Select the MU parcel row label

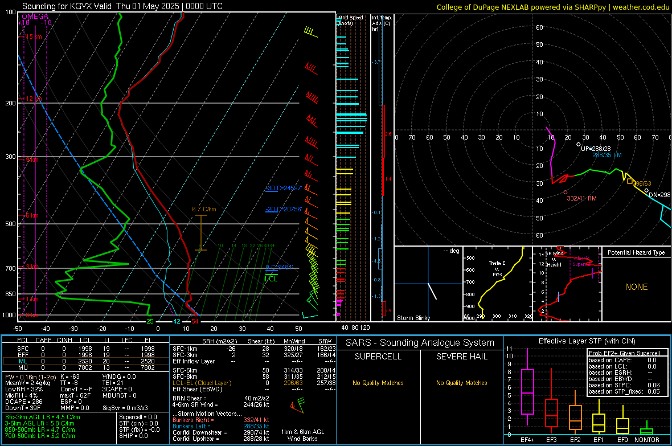[23, 367]
